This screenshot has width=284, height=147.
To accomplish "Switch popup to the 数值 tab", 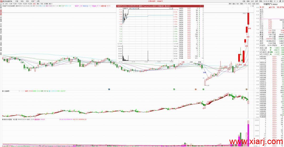I will click(x=199, y=62).
